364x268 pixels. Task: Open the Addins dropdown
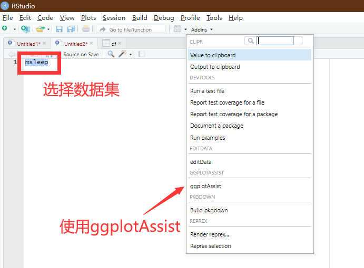202,29
